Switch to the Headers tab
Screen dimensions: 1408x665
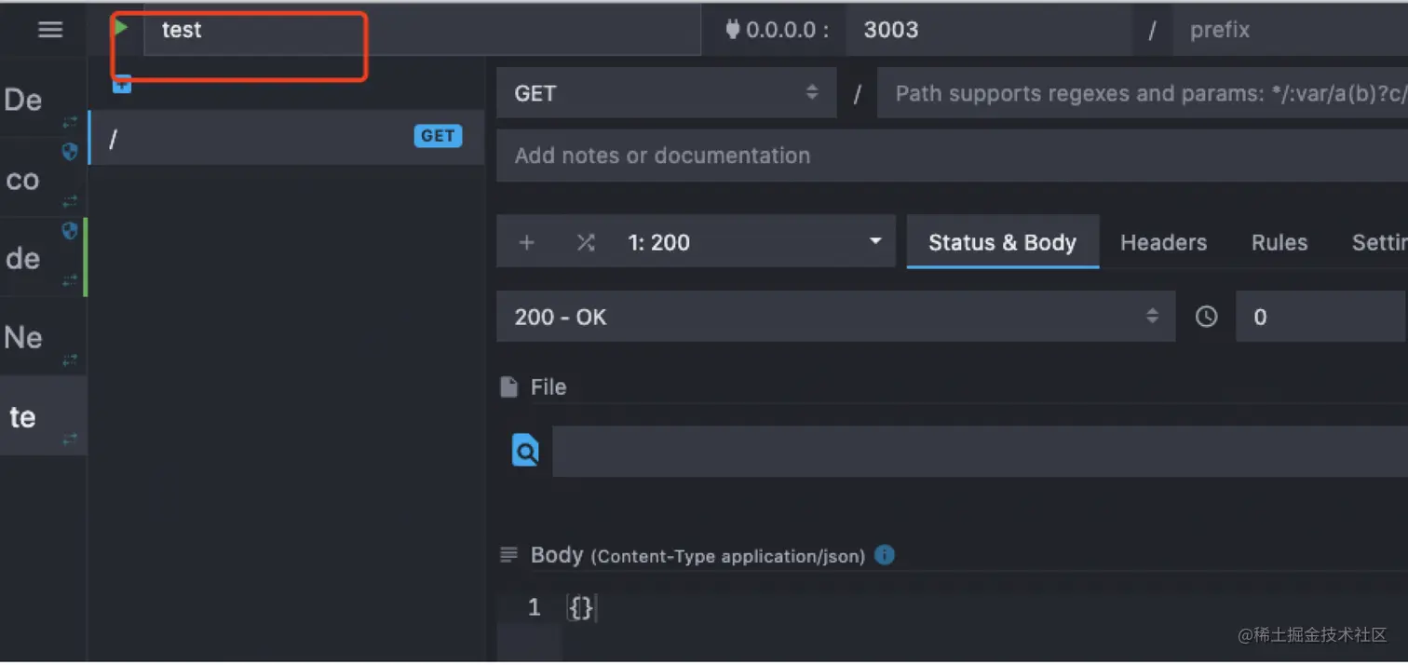click(1163, 242)
